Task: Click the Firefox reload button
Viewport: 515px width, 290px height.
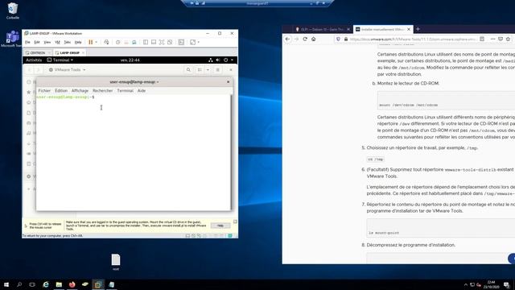Action: (305, 39)
